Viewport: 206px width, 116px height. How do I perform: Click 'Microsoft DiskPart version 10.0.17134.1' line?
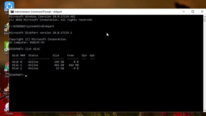click(41, 33)
